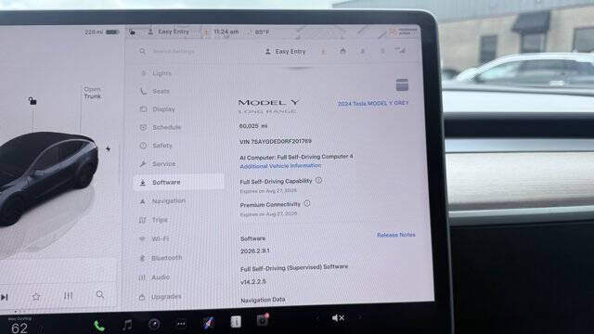
Task: Unmute audio via the muted speaker icon
Action: point(338,318)
